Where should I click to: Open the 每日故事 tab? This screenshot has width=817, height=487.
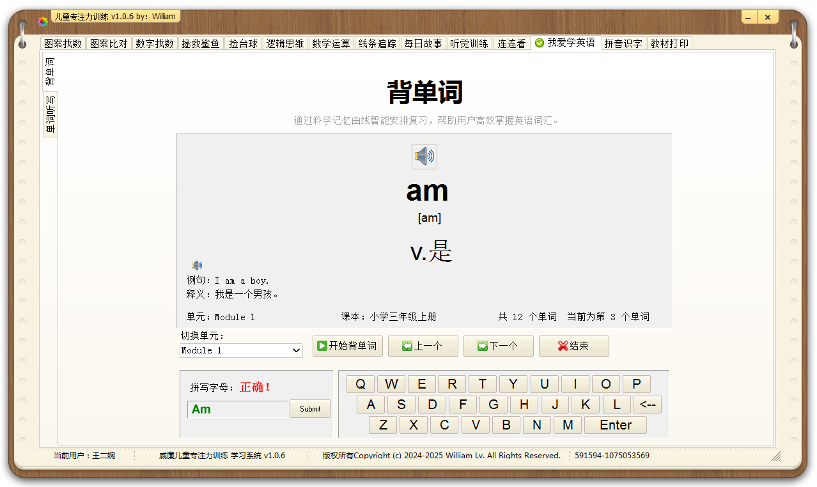click(x=423, y=43)
